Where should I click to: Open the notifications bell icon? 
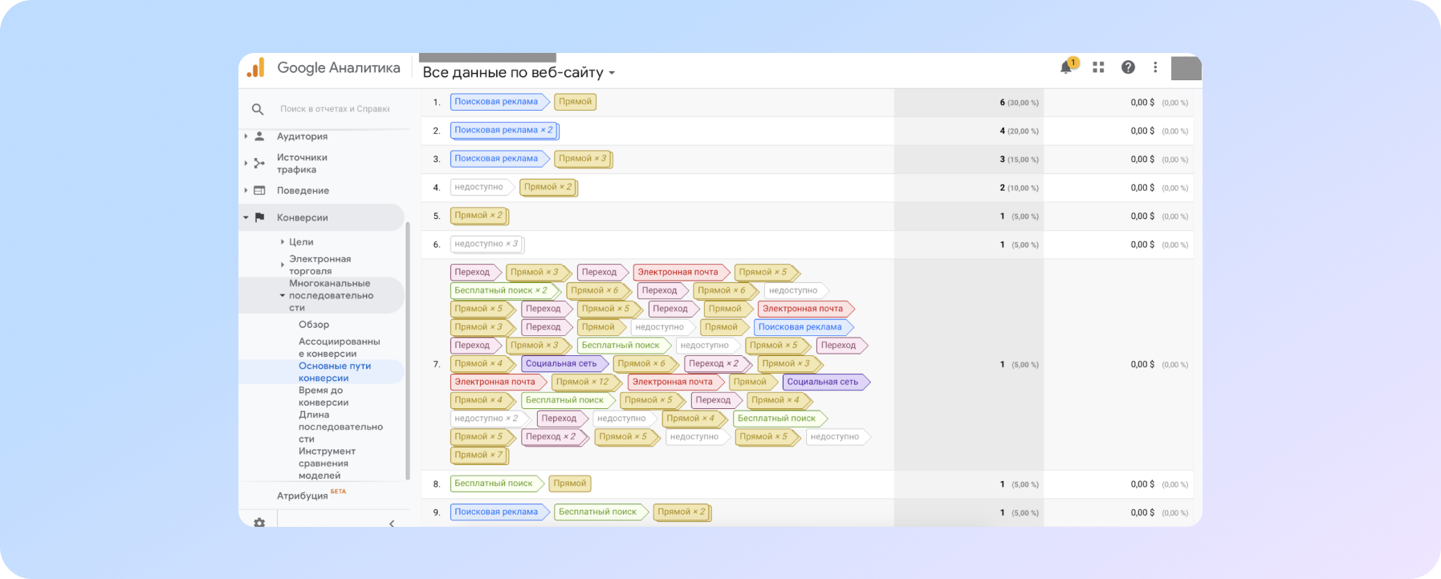pyautogui.click(x=1066, y=67)
